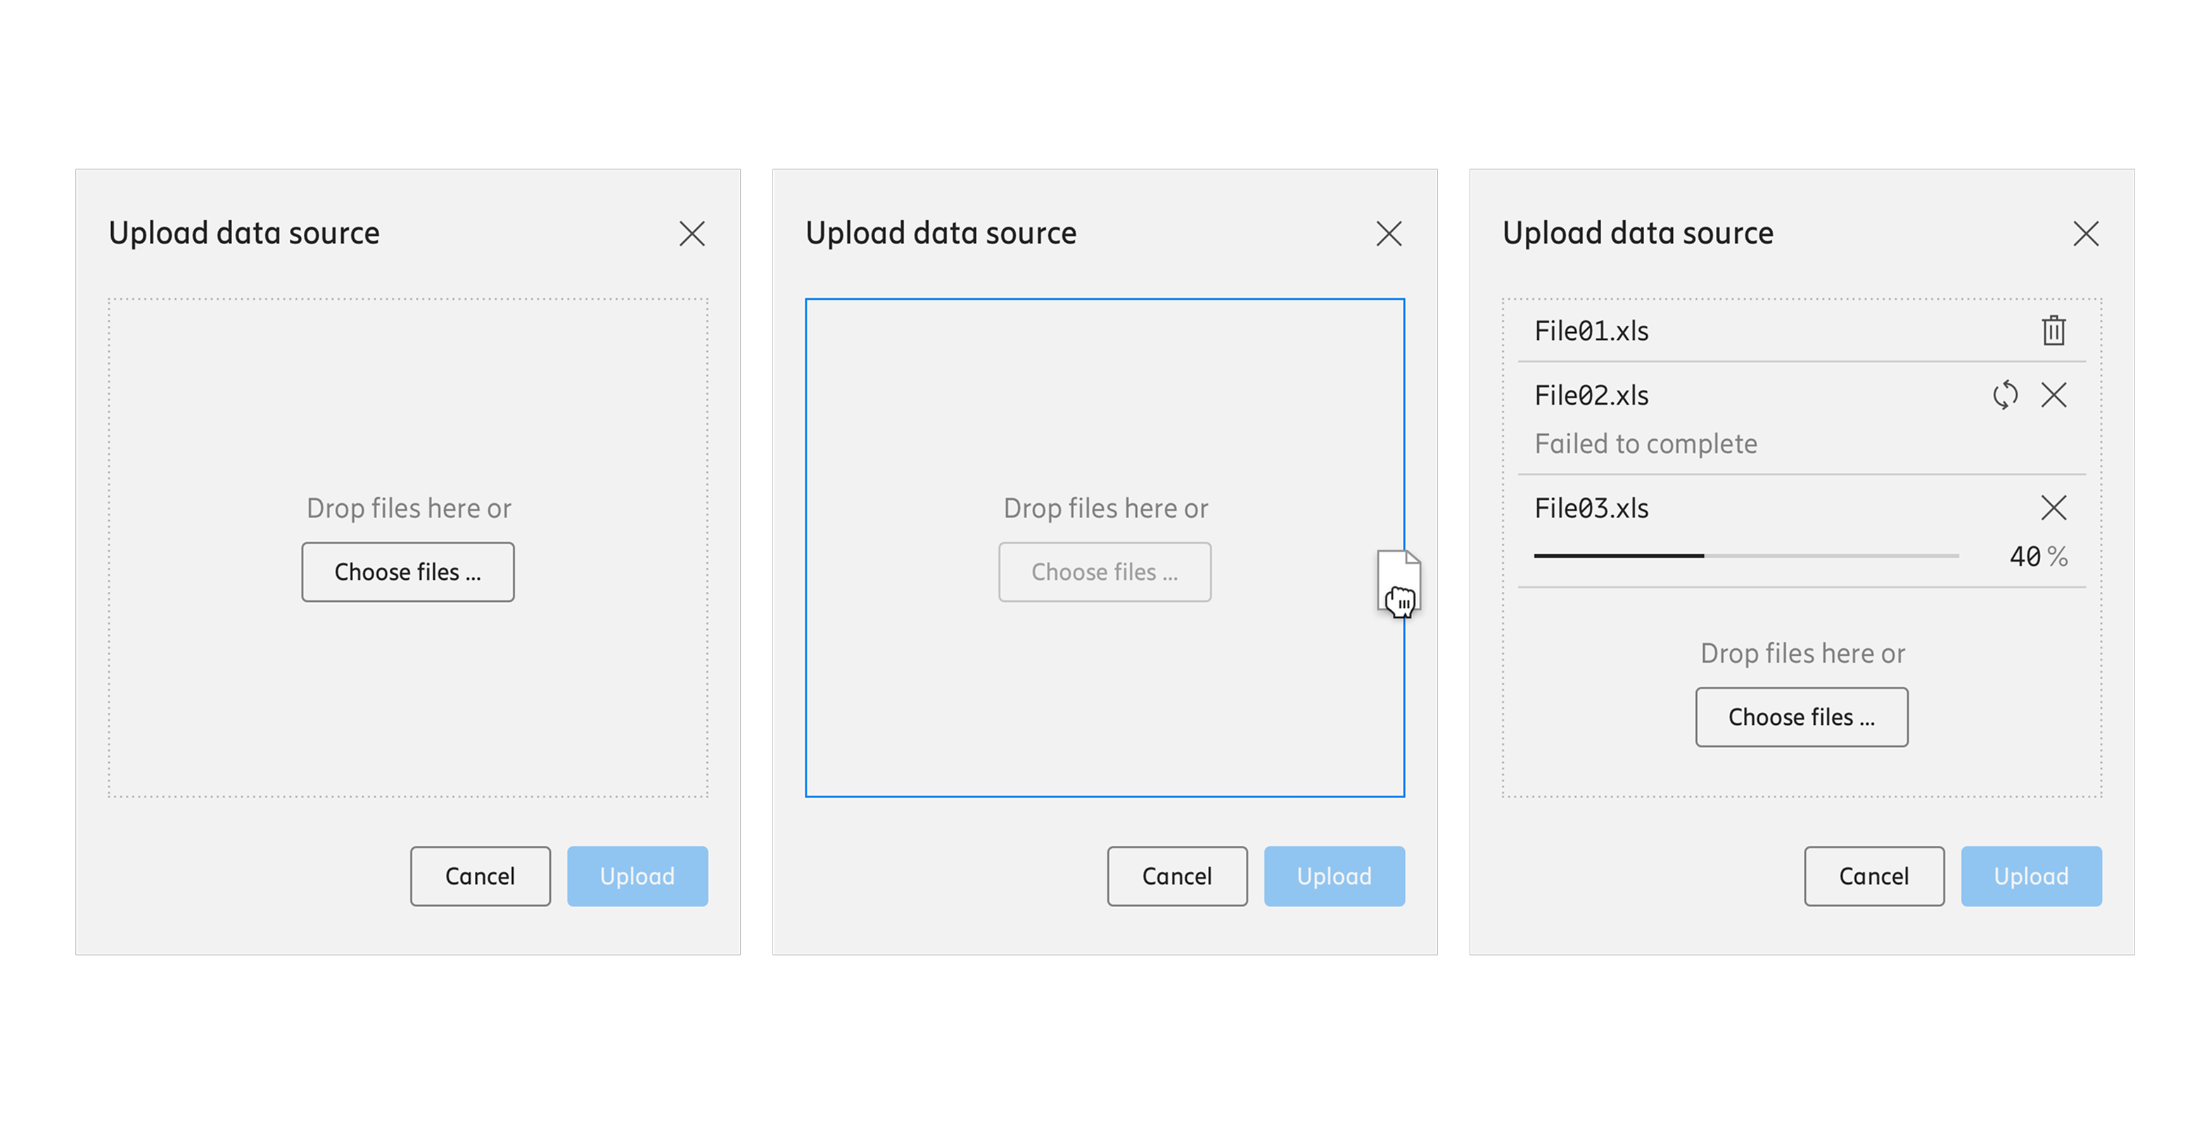
Task: Close the left upload dialog
Action: pos(692,233)
